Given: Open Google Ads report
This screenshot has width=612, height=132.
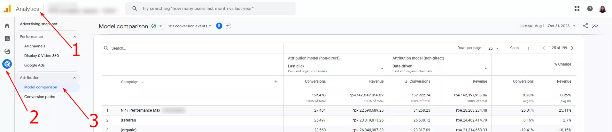Looking at the screenshot, I should click(x=35, y=65).
